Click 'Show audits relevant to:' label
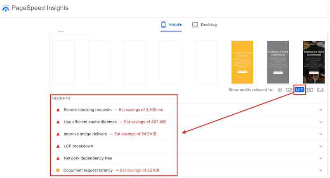This screenshot has height=178, width=330. tap(251, 90)
